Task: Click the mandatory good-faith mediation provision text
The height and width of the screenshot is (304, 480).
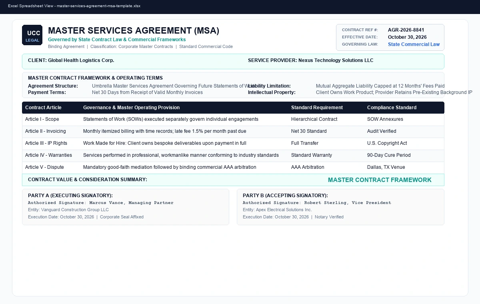Action: (170, 167)
